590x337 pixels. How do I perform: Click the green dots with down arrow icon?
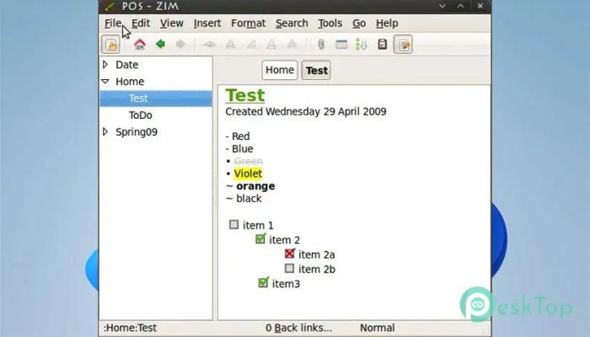362,45
